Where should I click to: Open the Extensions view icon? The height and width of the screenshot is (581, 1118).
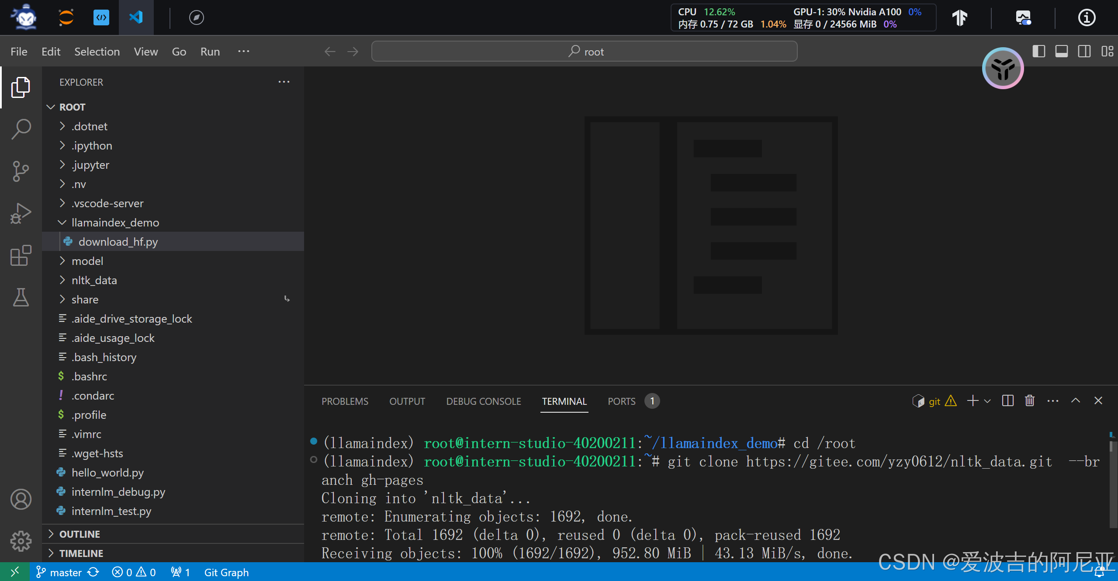(21, 255)
